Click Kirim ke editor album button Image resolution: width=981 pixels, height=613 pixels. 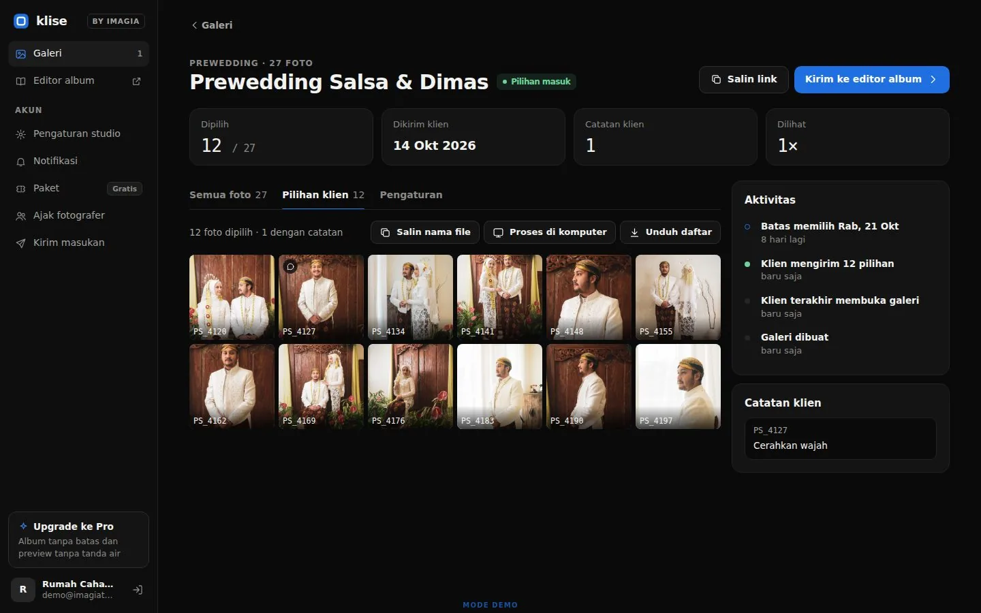coord(871,80)
